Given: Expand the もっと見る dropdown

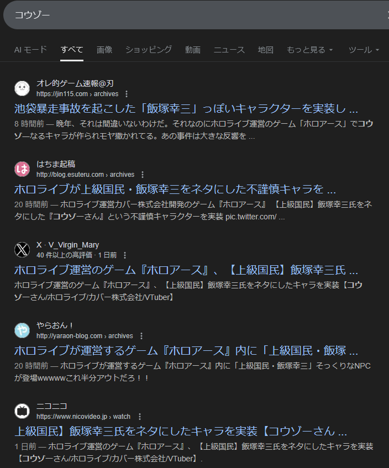Looking at the screenshot, I should tap(309, 50).
